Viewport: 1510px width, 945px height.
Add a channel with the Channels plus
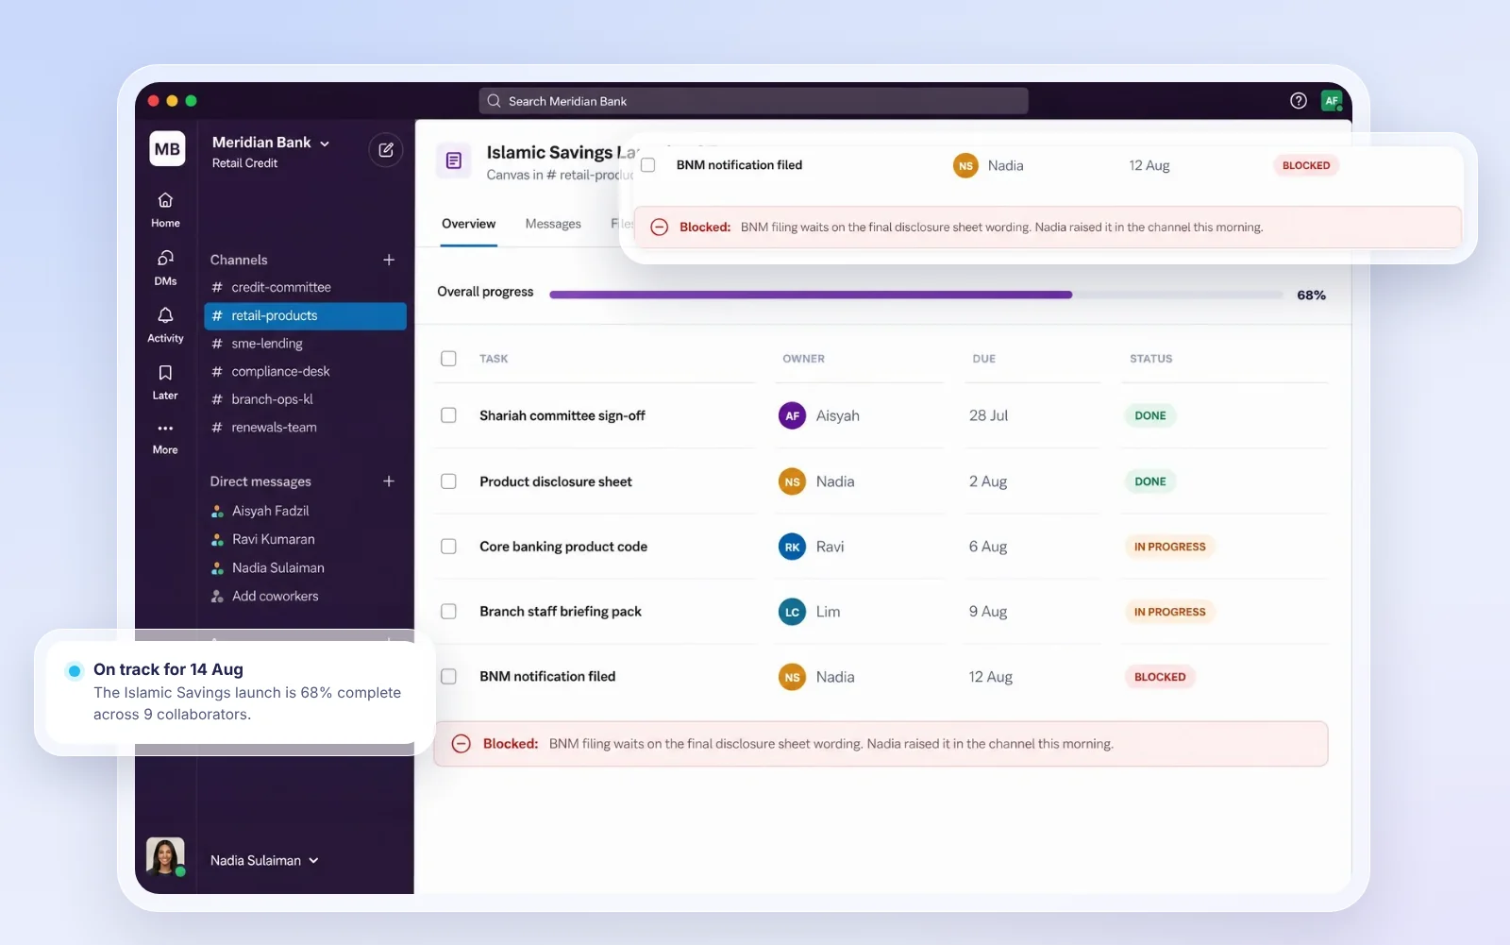pyautogui.click(x=389, y=260)
